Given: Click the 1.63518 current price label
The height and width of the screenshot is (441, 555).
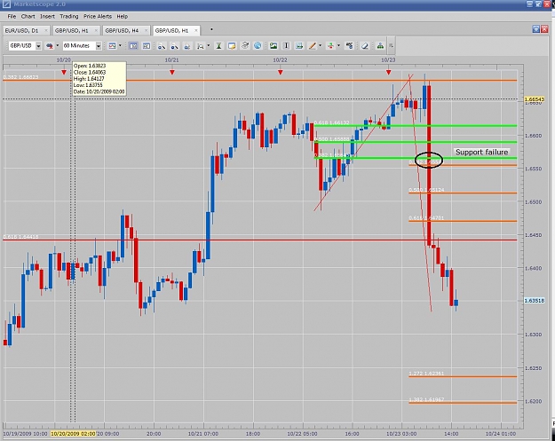Looking at the screenshot, I should click(x=534, y=301).
